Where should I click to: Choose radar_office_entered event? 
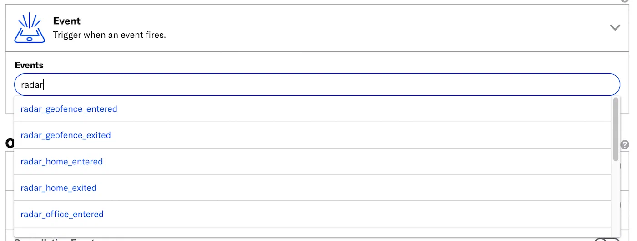62,215
